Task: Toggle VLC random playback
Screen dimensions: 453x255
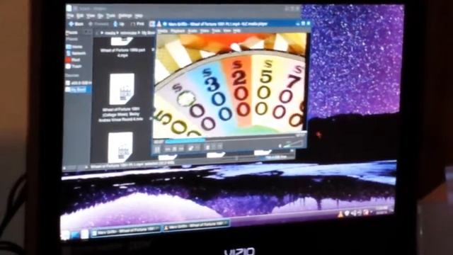Action: coord(220,147)
